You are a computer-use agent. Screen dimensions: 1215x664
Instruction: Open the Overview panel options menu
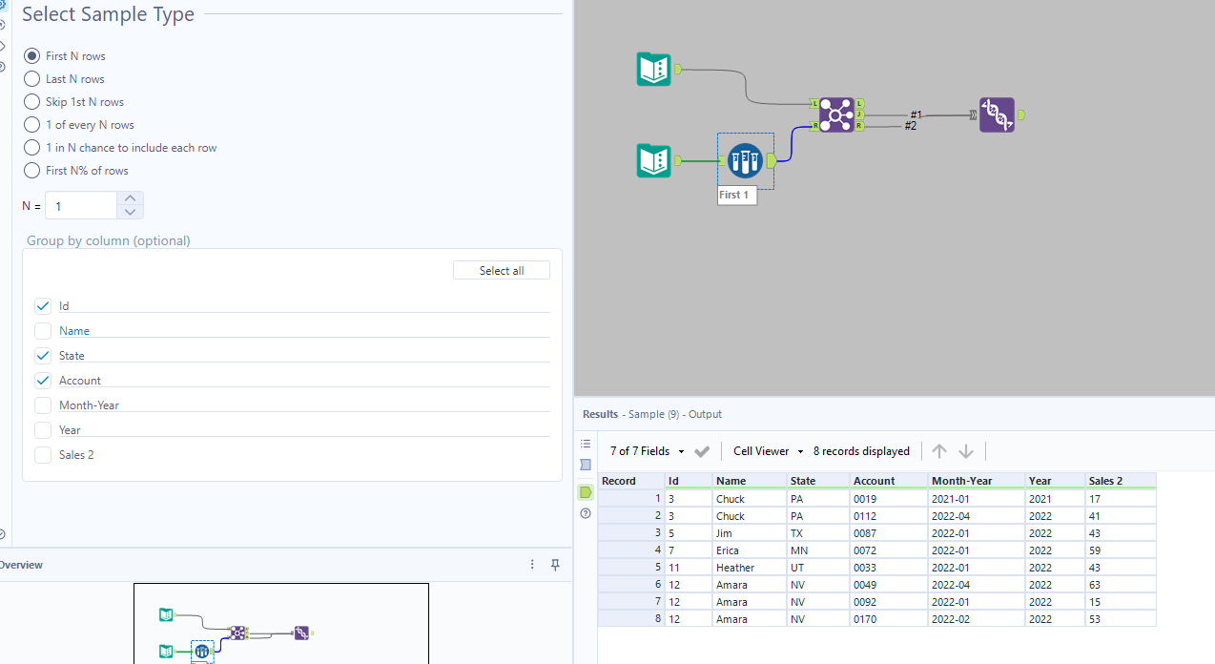click(x=531, y=564)
